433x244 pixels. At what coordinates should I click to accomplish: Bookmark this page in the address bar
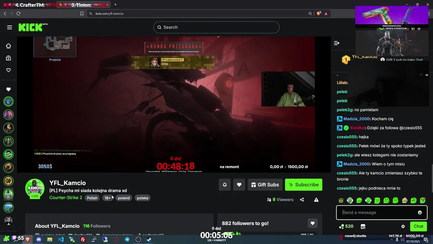(82, 14)
